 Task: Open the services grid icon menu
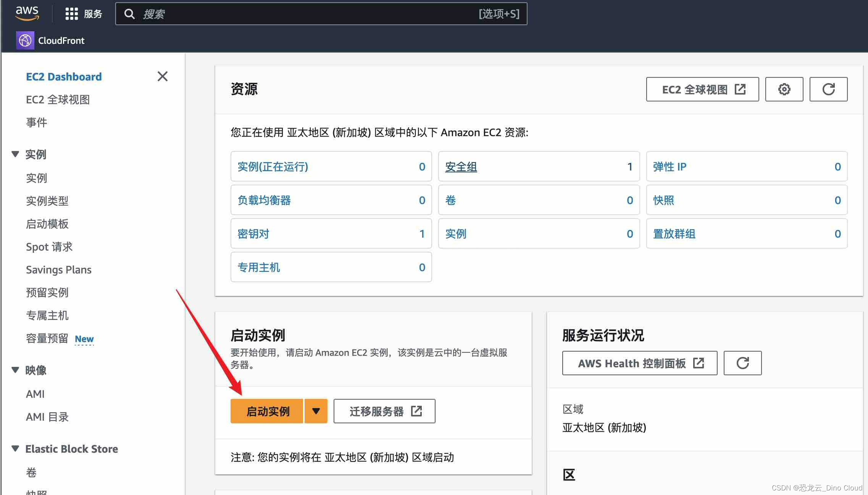[71, 14]
